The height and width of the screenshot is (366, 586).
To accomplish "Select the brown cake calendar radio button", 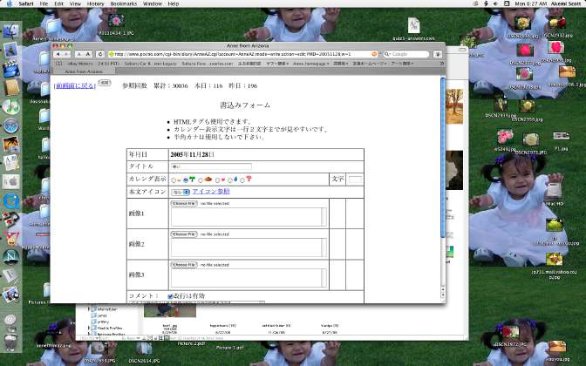I will pyautogui.click(x=201, y=180).
